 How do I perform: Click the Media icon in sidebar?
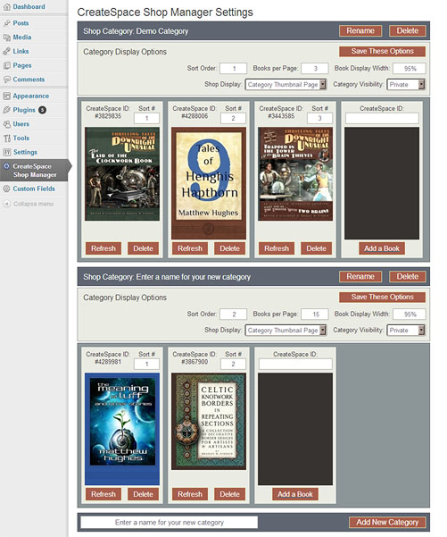point(6,37)
